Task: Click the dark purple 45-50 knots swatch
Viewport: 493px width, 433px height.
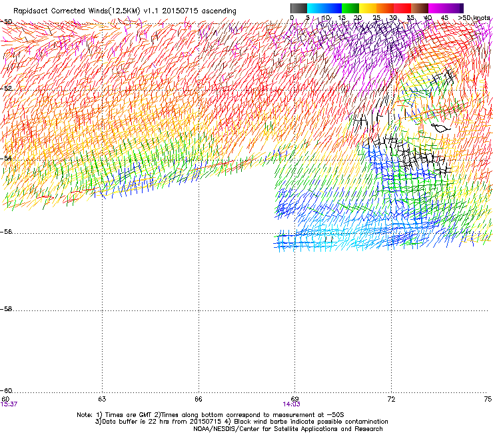Action: coord(454,8)
